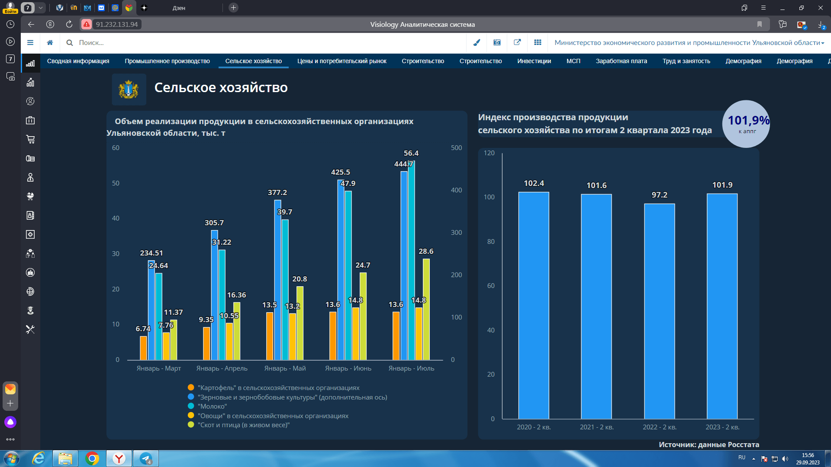Click the 2023 - 2 кв. blue bar

point(722,306)
